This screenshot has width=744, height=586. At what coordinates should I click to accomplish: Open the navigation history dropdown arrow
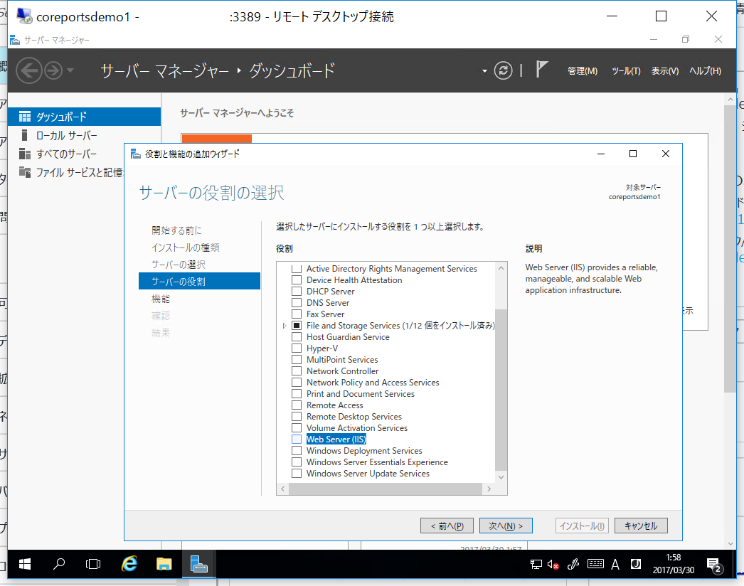tap(70, 70)
